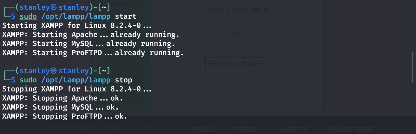Click the vertical scrollbar thumb on right

click(413, 68)
